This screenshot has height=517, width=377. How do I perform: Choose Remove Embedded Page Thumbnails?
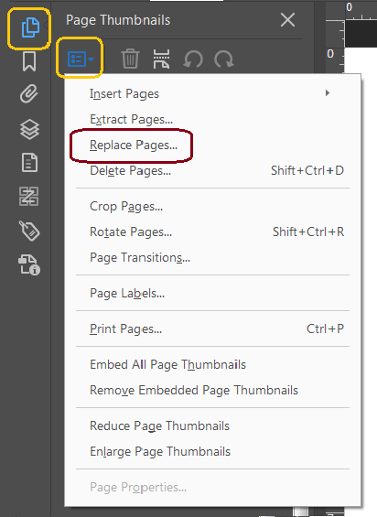coord(212,391)
